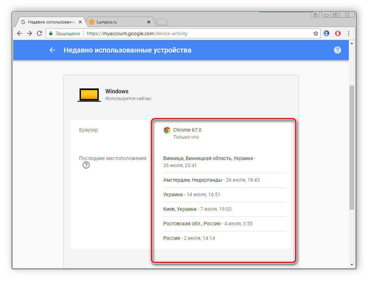368x281 pixels.
Task: Open a new tab
Action: pos(162,22)
